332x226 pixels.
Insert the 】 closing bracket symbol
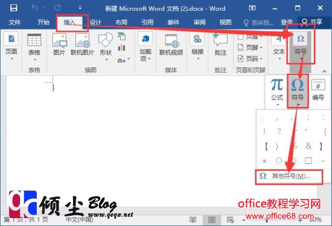tap(321, 146)
